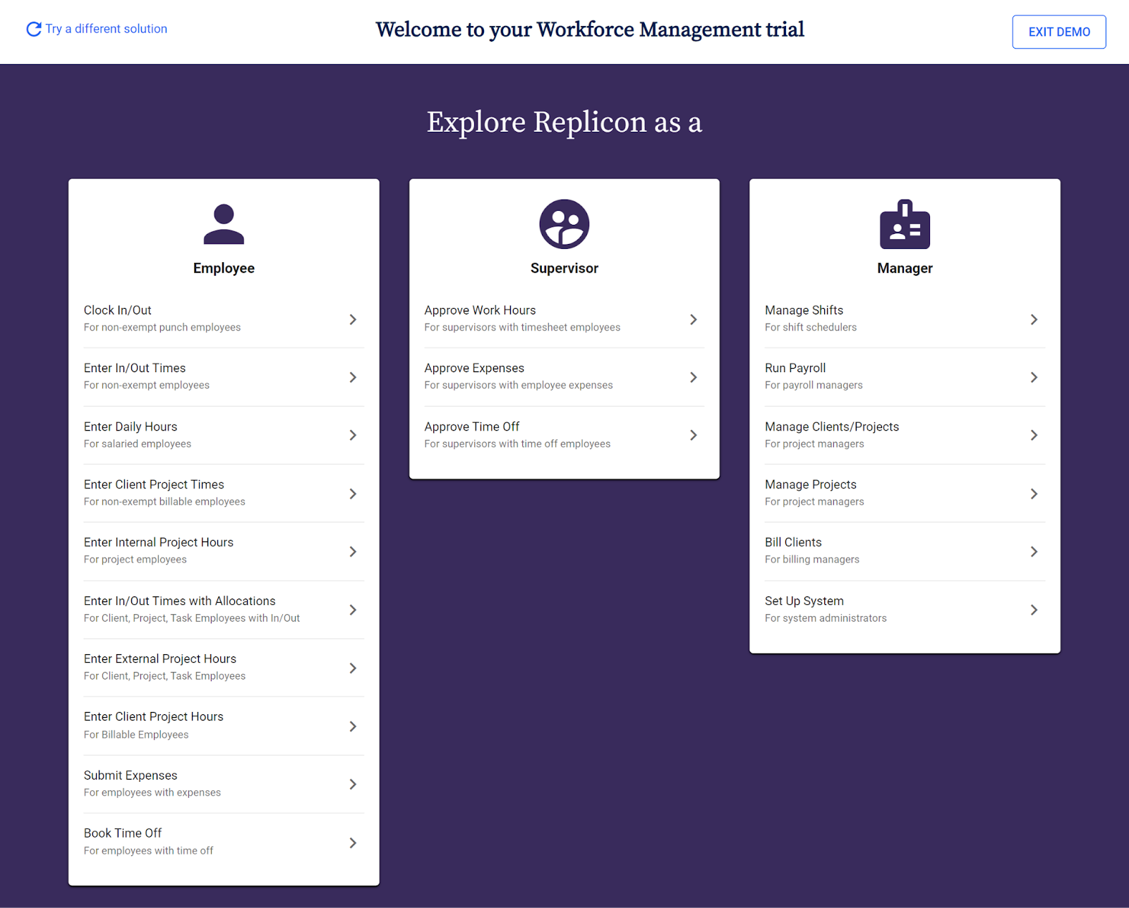Image resolution: width=1129 pixels, height=908 pixels.
Task: Expand the Enter In/Out Times chevron
Action: pos(353,377)
